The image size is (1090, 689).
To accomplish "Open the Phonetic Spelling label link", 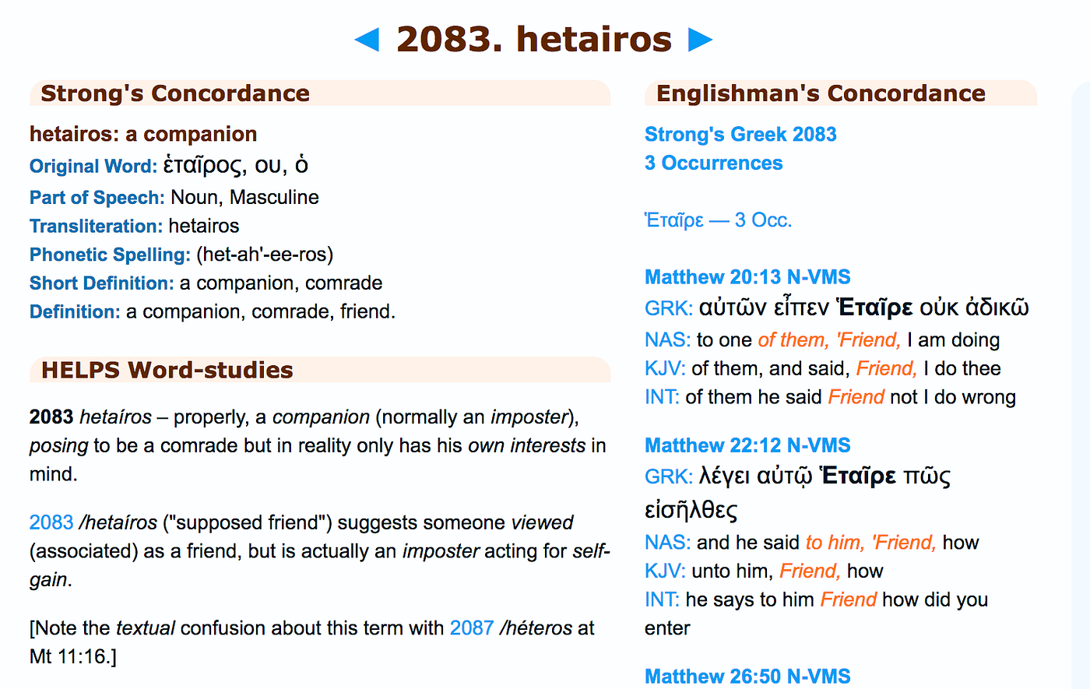I will 110,255.
